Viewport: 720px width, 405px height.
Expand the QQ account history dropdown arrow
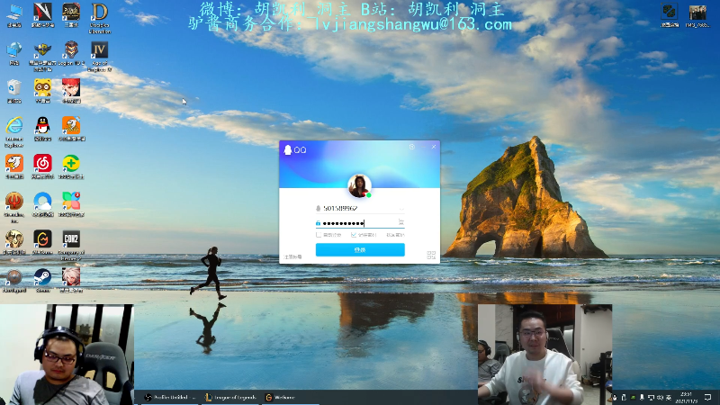coord(401,209)
